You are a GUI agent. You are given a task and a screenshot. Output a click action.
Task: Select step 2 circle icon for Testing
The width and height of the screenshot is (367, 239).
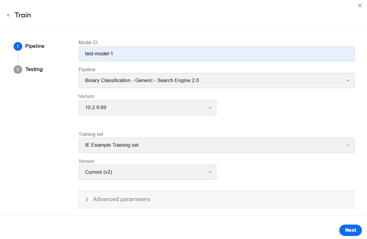pos(18,69)
